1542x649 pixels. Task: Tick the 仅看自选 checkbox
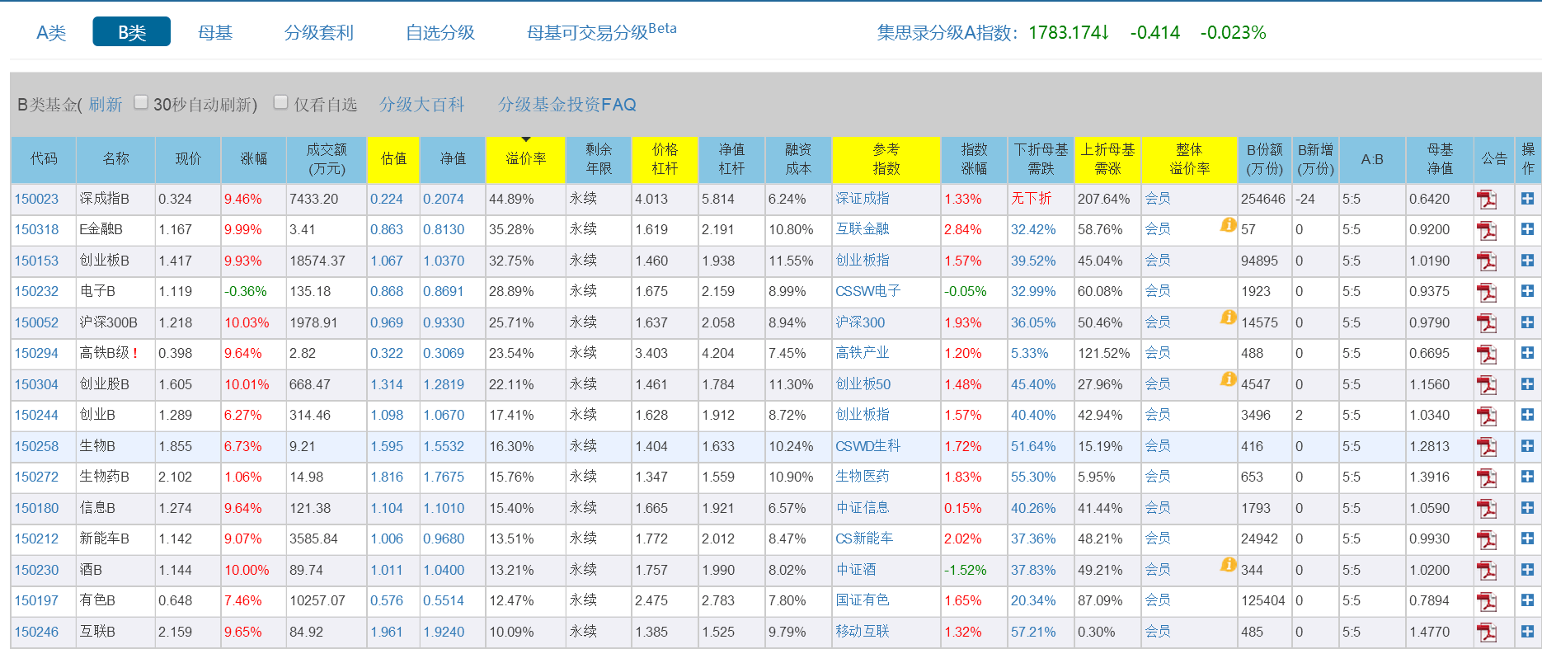tap(280, 102)
